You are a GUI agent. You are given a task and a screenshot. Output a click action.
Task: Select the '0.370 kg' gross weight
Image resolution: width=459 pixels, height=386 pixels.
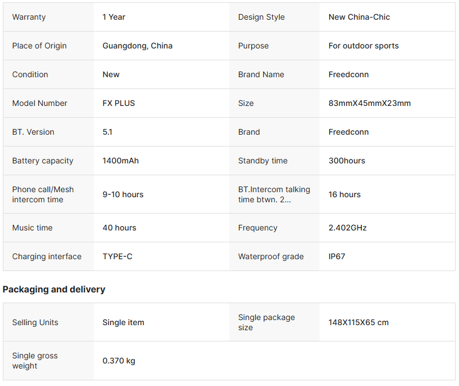tap(119, 361)
